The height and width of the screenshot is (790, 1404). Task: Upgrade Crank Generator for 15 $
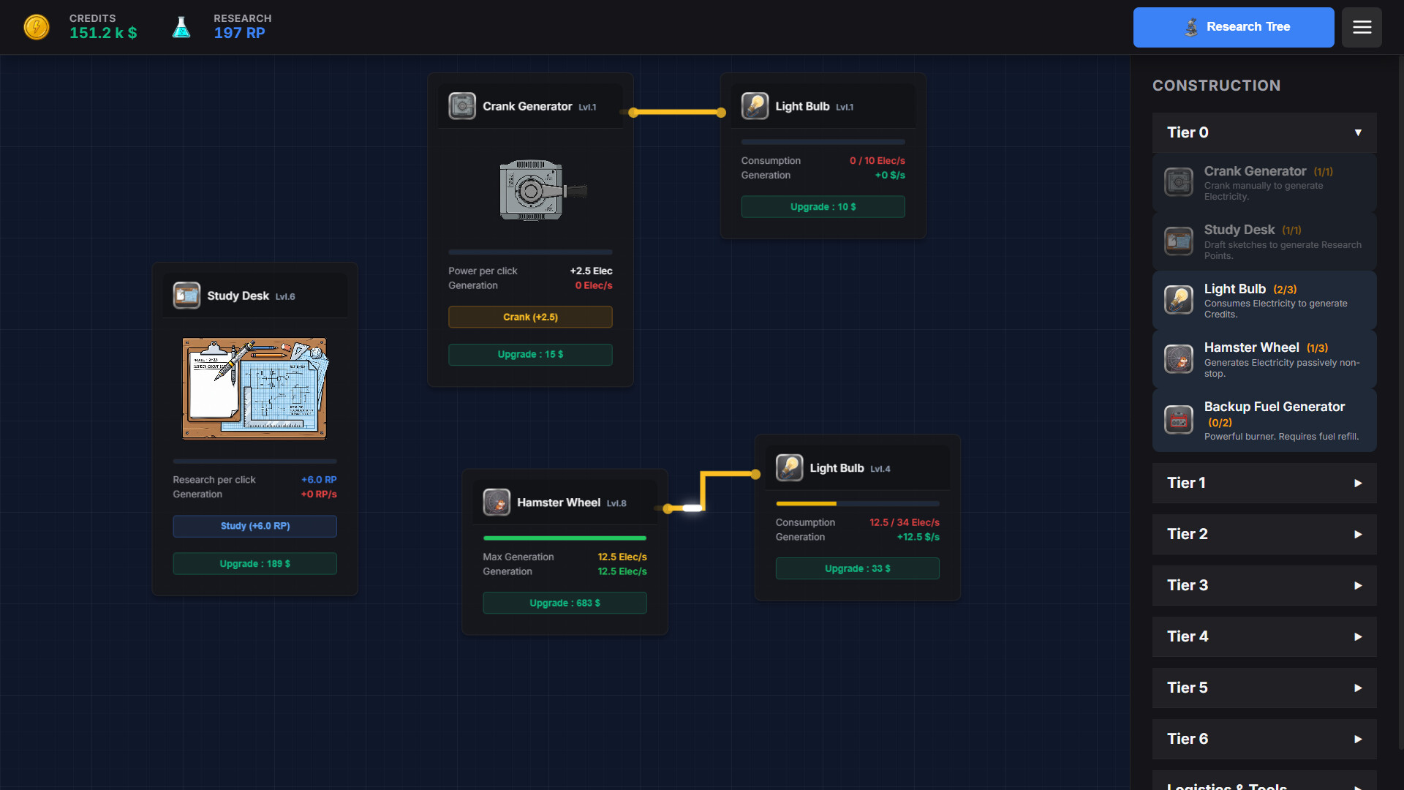[530, 355]
